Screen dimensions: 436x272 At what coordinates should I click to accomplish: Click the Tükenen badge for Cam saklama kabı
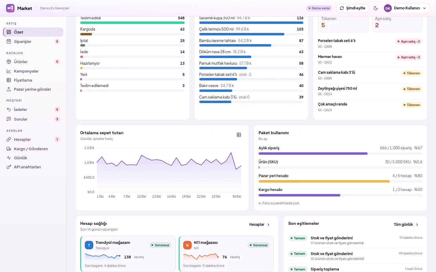(412, 73)
